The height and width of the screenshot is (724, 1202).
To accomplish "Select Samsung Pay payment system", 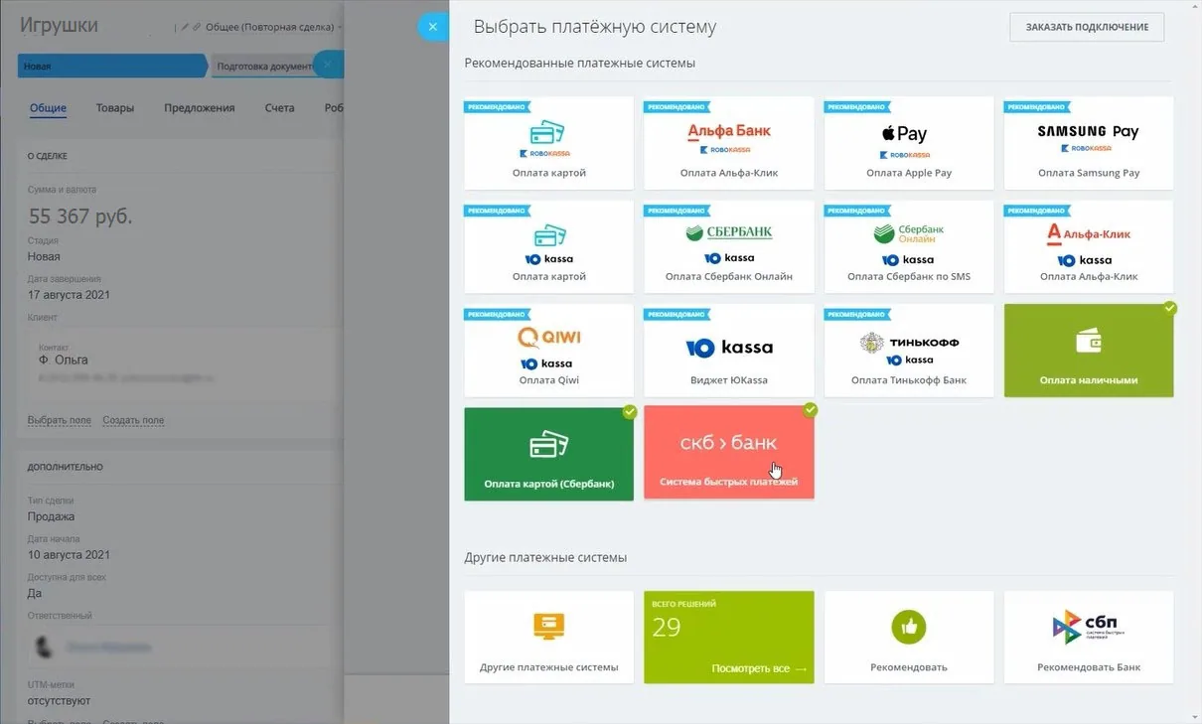I will coord(1089,143).
